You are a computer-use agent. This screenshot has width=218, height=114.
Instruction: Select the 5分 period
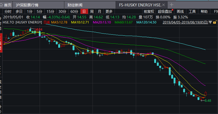coord(40,11)
